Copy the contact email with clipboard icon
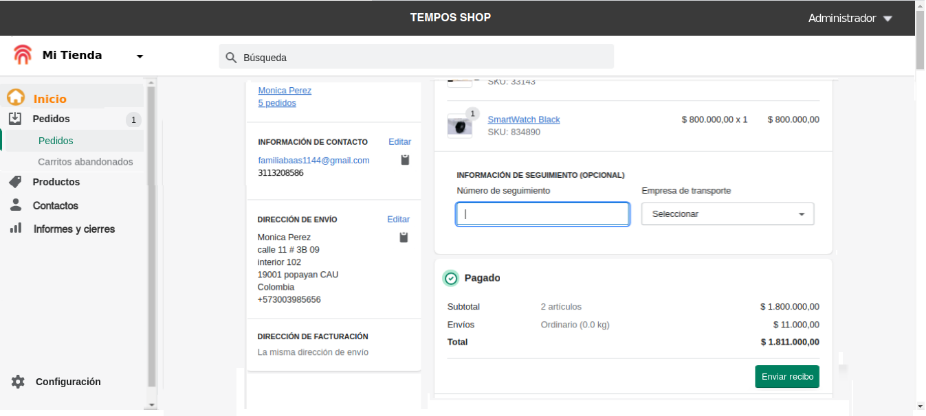The height and width of the screenshot is (416, 926). tap(405, 160)
